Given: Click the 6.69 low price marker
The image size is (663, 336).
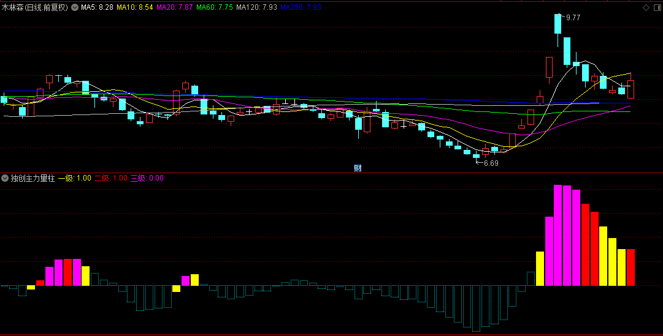Looking at the screenshot, I should (491, 163).
